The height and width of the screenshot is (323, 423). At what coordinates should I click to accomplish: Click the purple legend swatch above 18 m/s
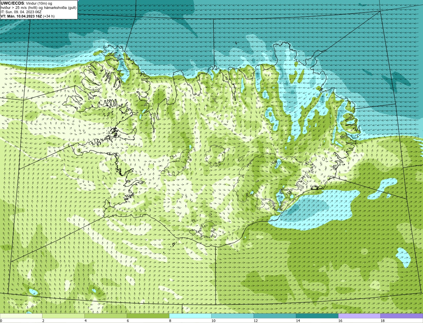coord(402,316)
